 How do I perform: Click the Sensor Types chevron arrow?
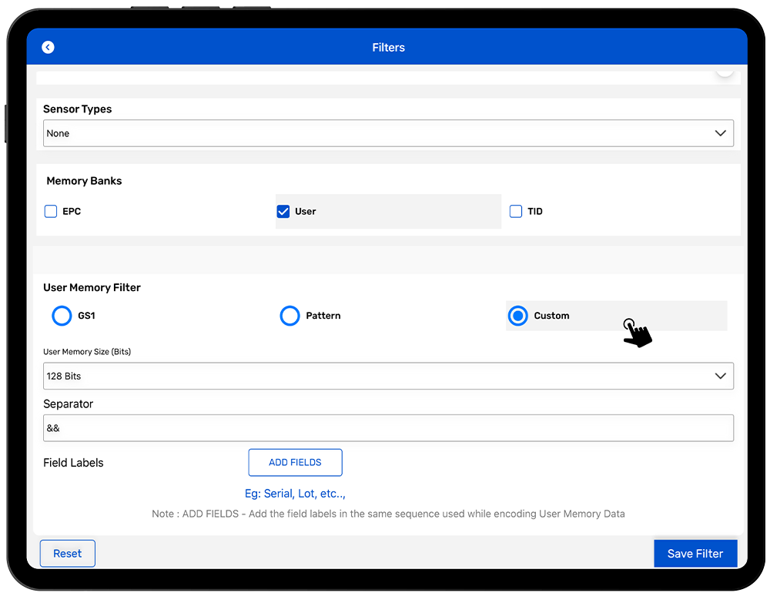point(720,133)
